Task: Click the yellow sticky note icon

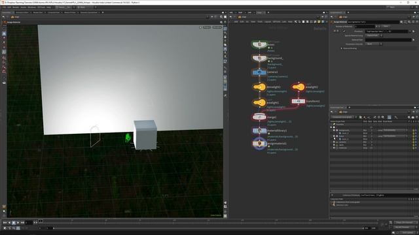Action: tap(319, 22)
